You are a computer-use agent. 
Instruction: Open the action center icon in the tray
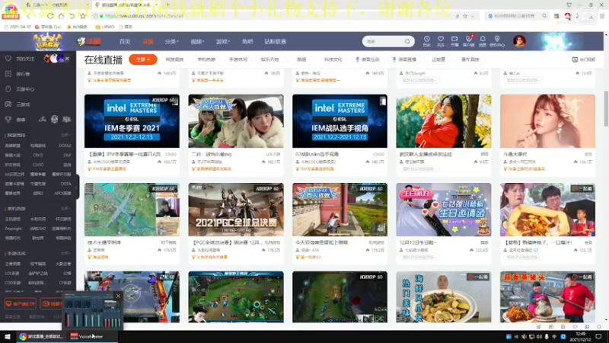point(598,336)
